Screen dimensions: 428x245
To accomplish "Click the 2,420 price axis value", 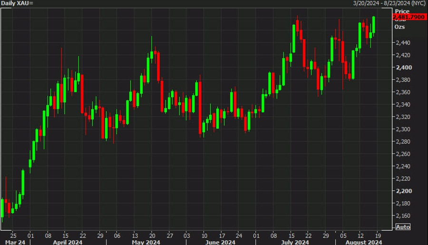I will tap(403, 55).
